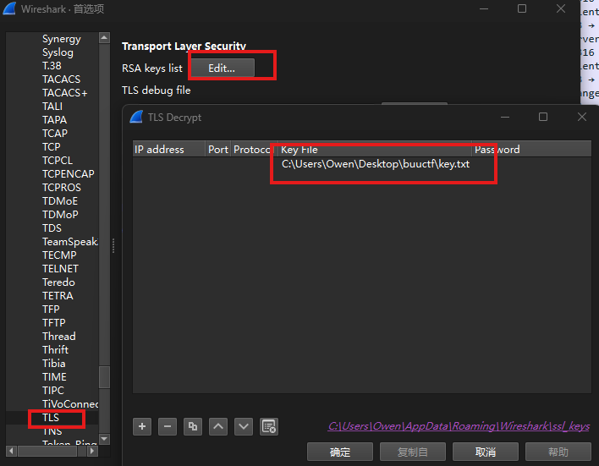
Task: Sort by Password column header
Action: coord(531,150)
